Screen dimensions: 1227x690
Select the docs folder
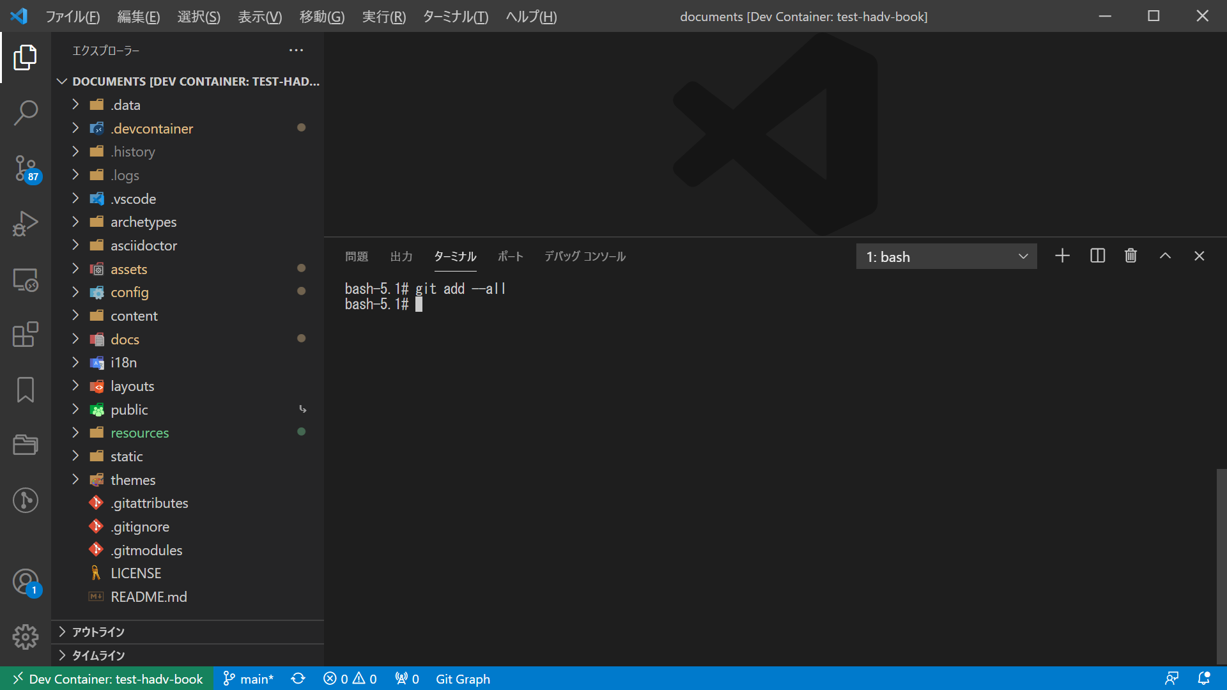(188, 339)
